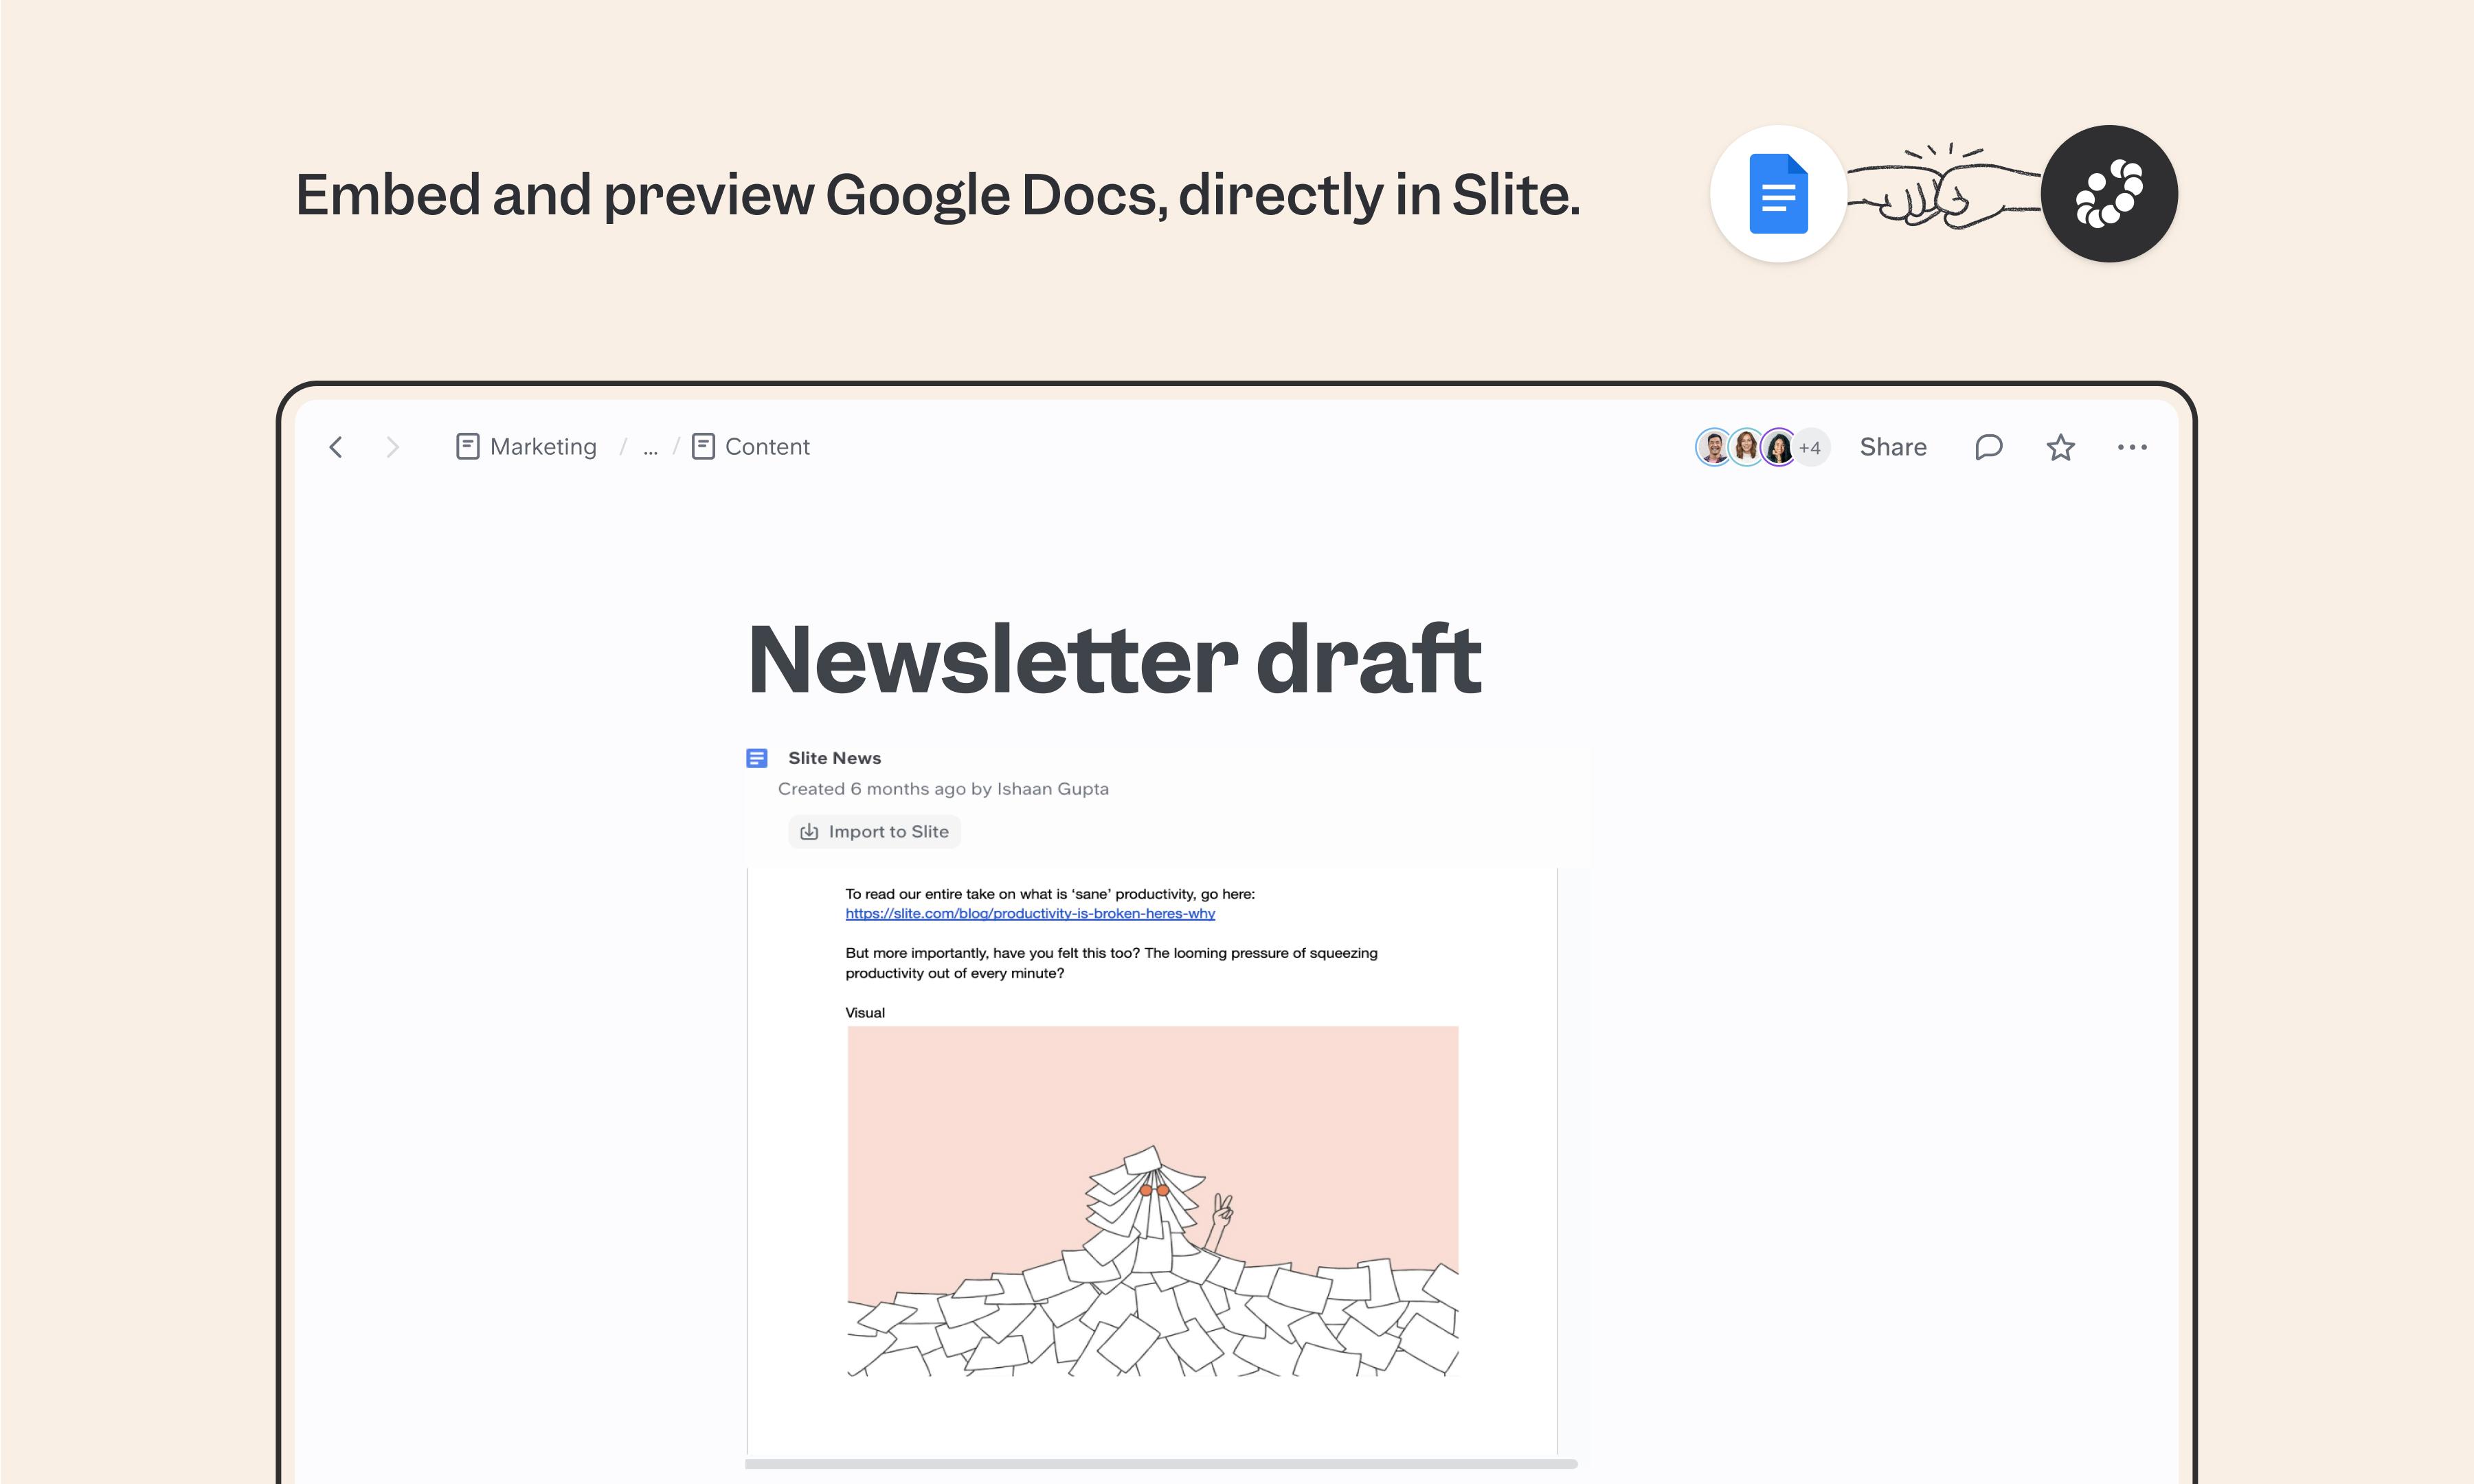Click the paper pile illustration
The width and height of the screenshot is (2474, 1484).
coord(1153,1201)
